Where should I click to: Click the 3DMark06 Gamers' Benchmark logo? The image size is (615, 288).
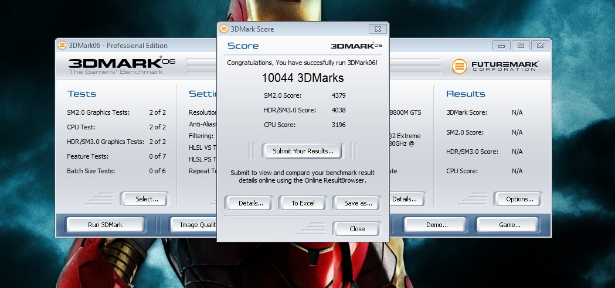pos(121,66)
